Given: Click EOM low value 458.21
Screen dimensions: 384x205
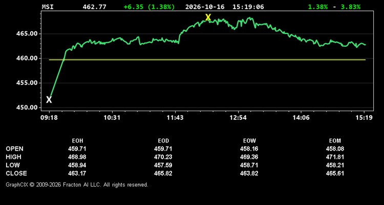Looking at the screenshot, I should click(335, 165).
